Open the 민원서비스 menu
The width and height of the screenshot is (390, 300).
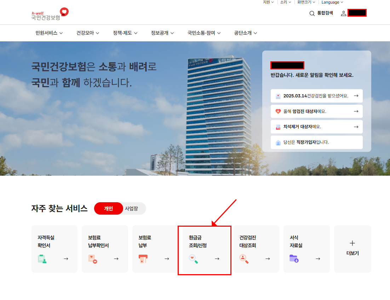tap(48, 33)
